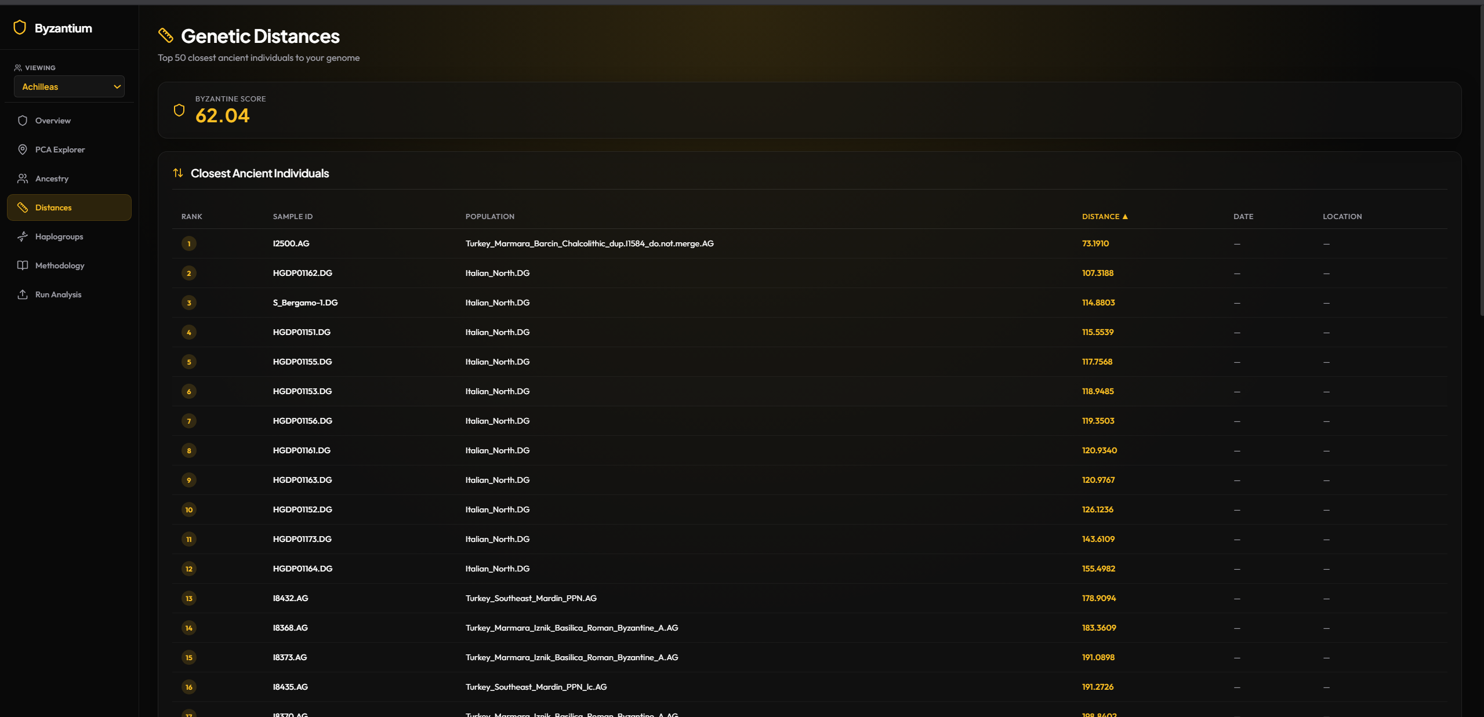Select sample I2500.AG in first row
The width and height of the screenshot is (1484, 717).
(x=291, y=243)
